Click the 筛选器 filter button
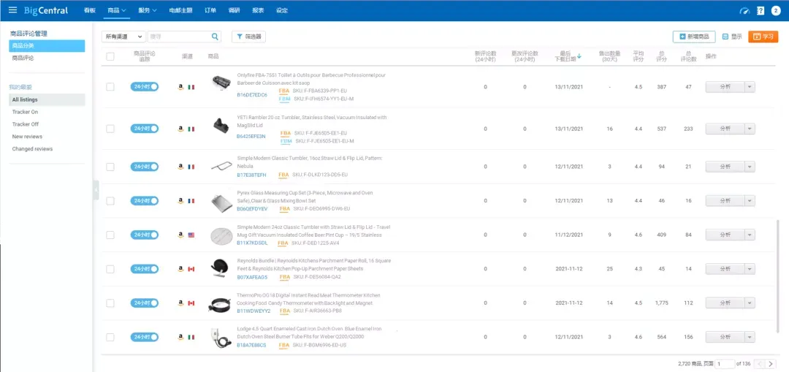Viewport: 789px width, 372px height. point(248,37)
